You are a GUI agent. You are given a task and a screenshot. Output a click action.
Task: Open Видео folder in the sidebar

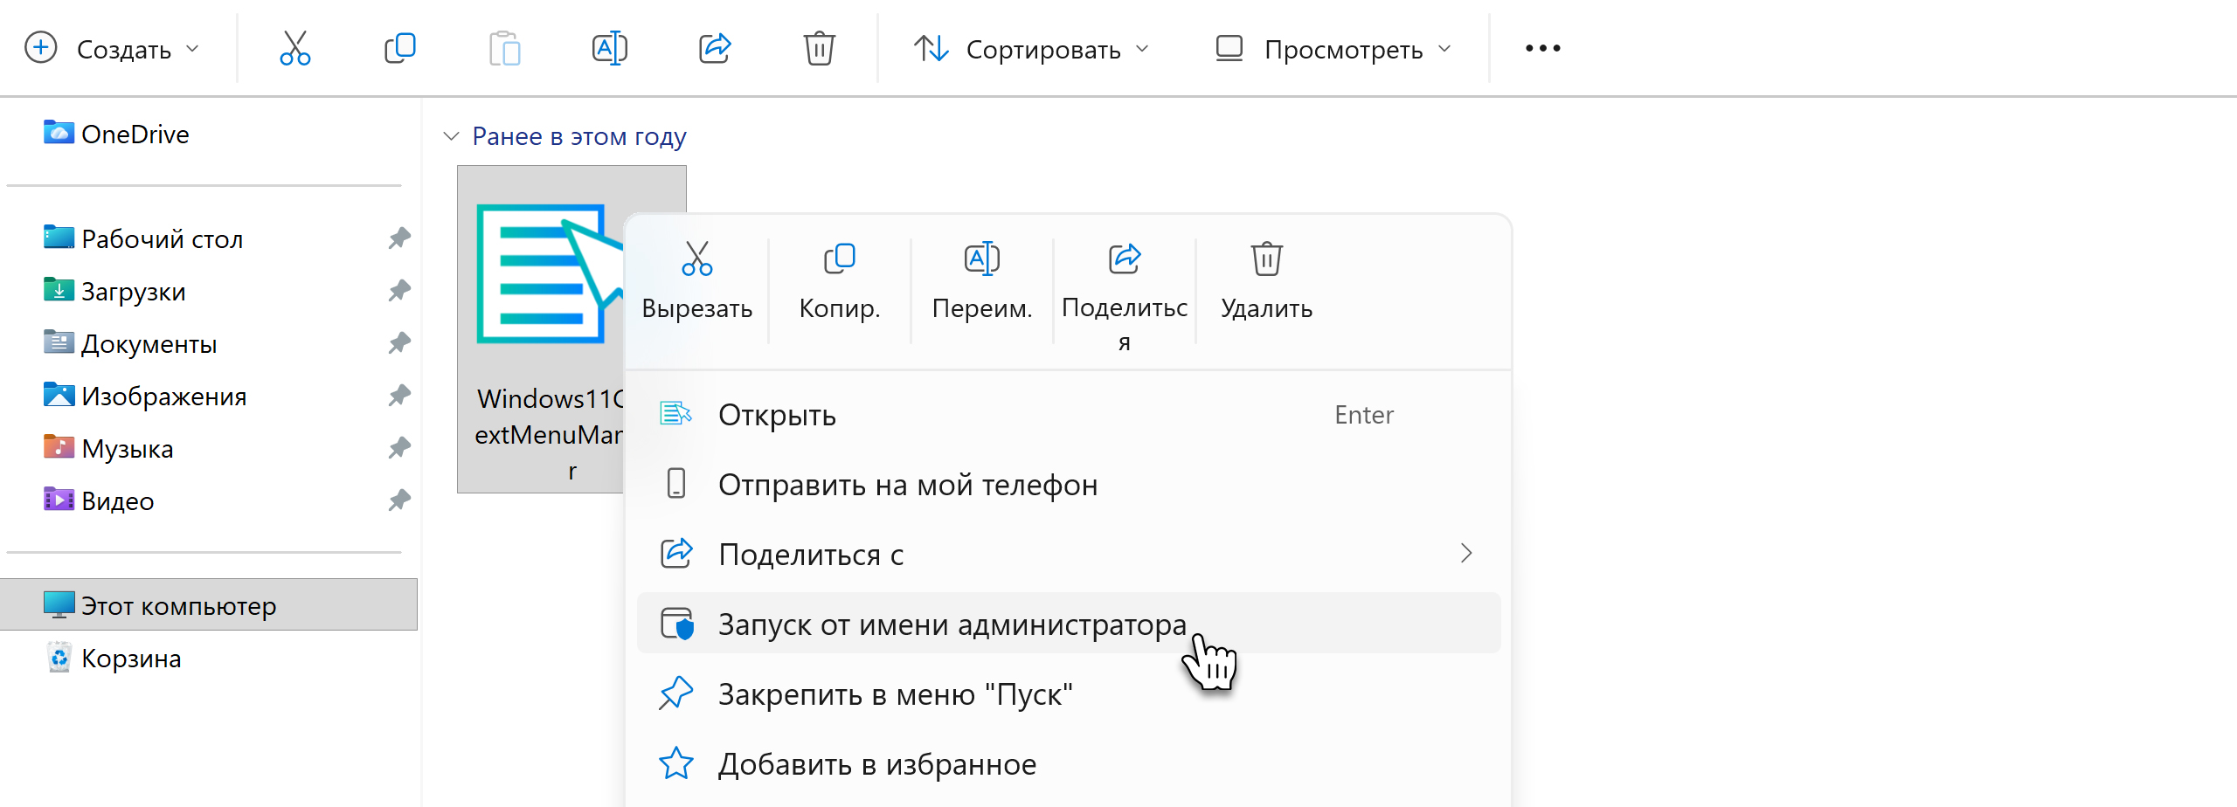99,500
